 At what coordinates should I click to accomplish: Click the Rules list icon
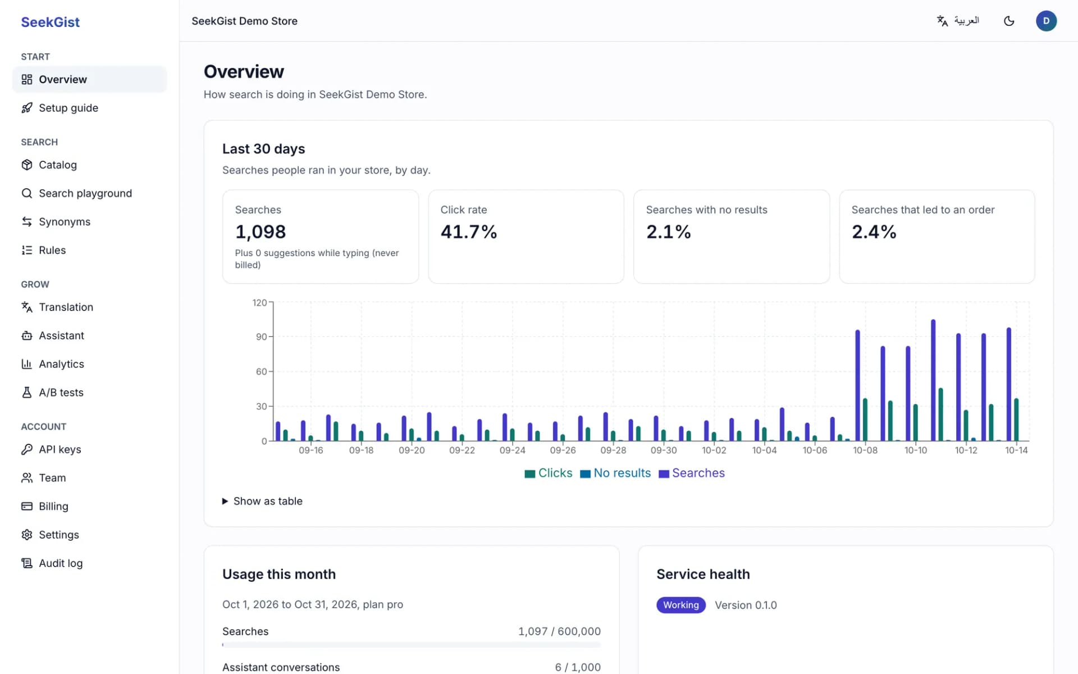tap(26, 250)
